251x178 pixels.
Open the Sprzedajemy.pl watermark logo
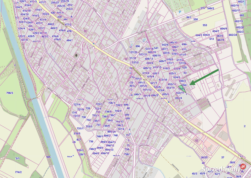[x=224, y=169]
